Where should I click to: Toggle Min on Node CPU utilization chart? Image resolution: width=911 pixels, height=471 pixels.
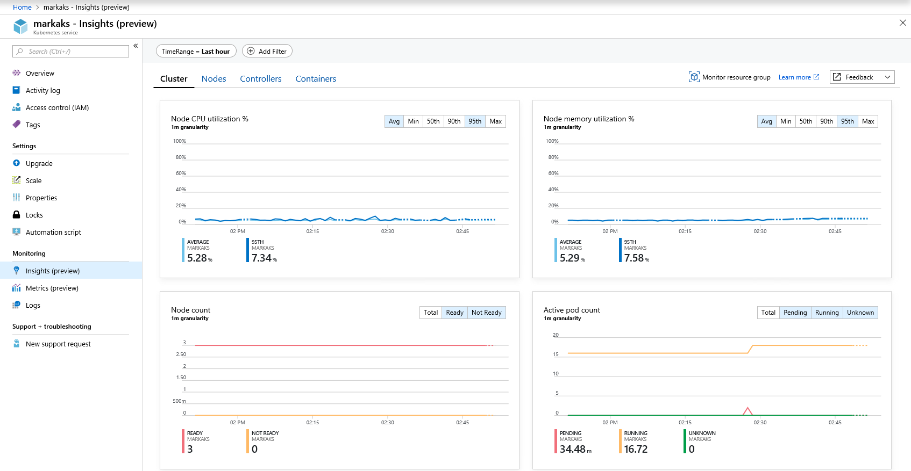coord(413,121)
